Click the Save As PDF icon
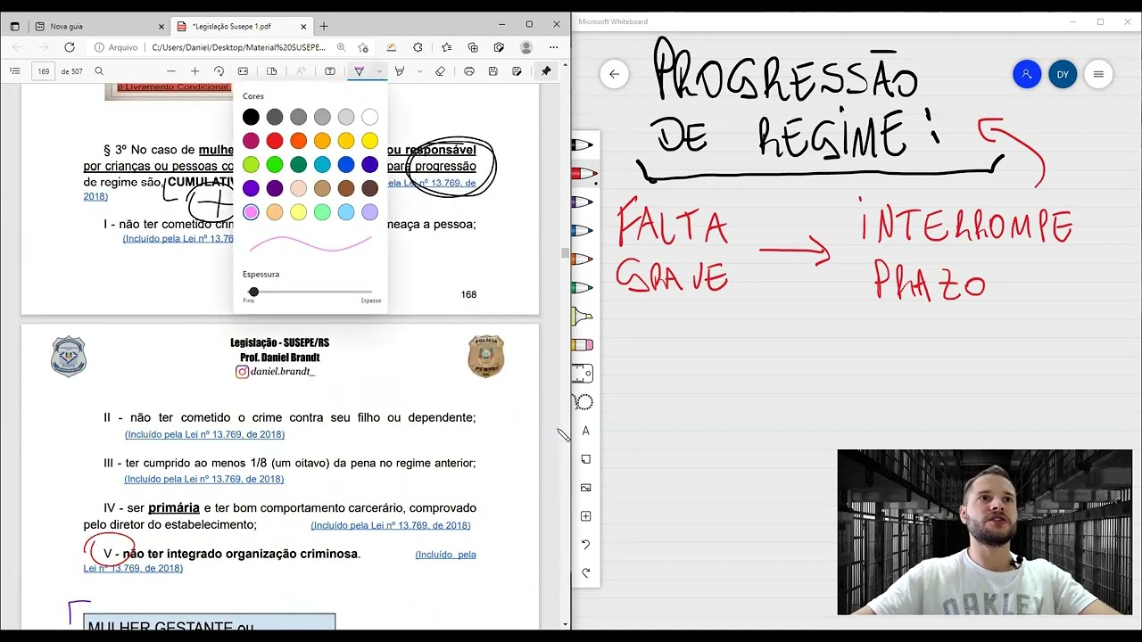This screenshot has width=1142, height=642. coord(517,71)
